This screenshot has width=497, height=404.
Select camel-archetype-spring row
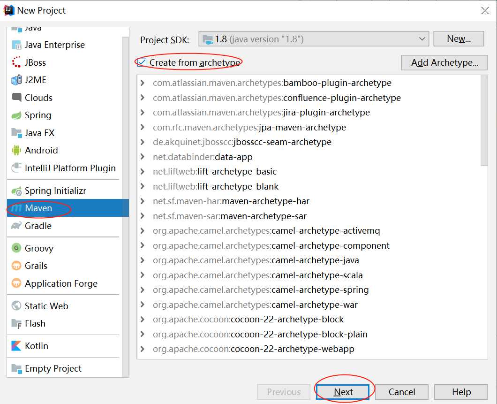(x=309, y=290)
